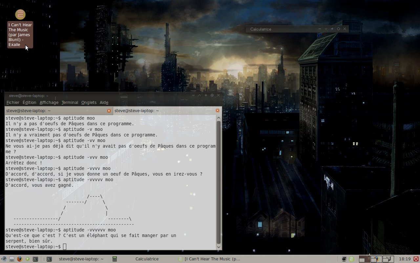
Task: Minimize the terminal window
Action: point(194,95)
